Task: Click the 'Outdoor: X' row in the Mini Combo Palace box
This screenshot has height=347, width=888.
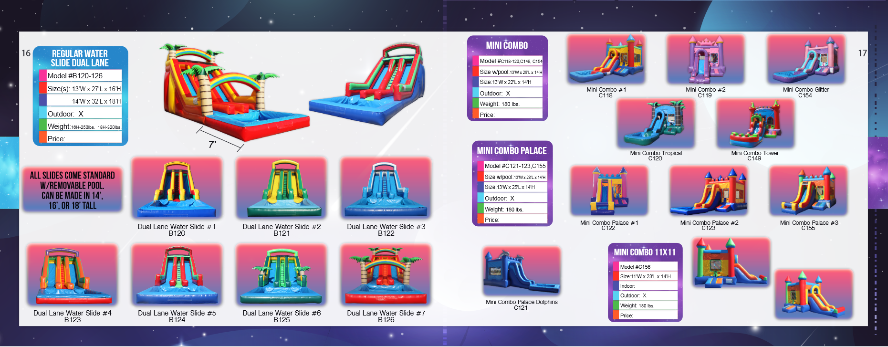Action: coord(512,198)
